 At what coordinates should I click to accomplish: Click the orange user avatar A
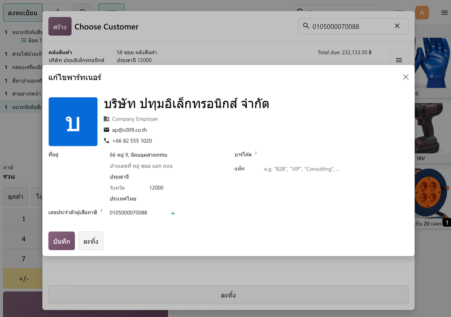pyautogui.click(x=422, y=13)
